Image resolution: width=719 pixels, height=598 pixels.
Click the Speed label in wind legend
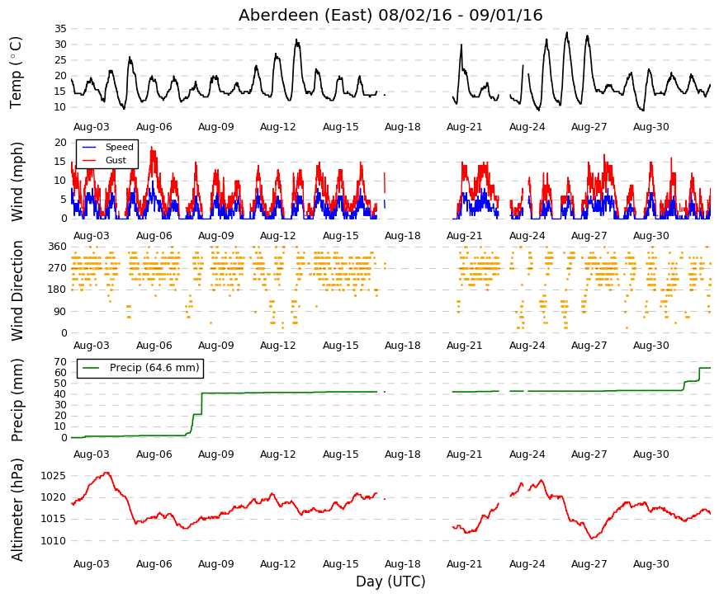pos(119,147)
